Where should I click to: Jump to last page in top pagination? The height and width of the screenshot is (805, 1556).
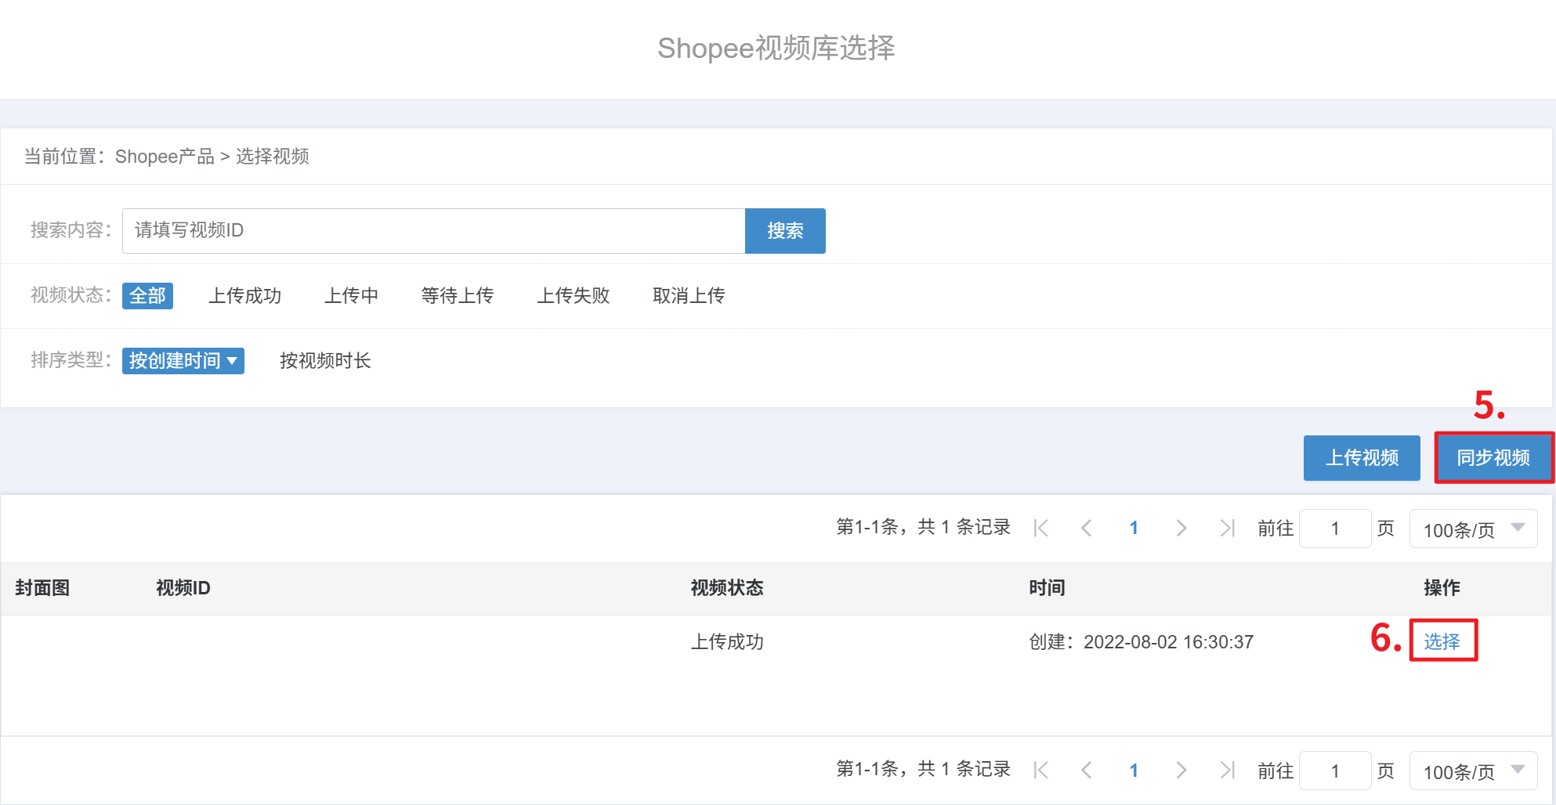[1227, 529]
